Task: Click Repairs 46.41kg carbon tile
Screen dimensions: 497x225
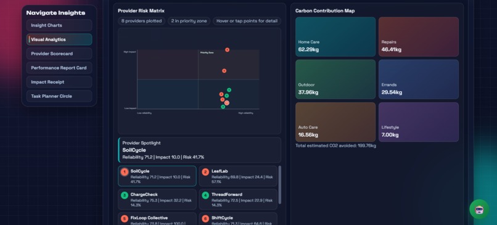Action: (419, 37)
